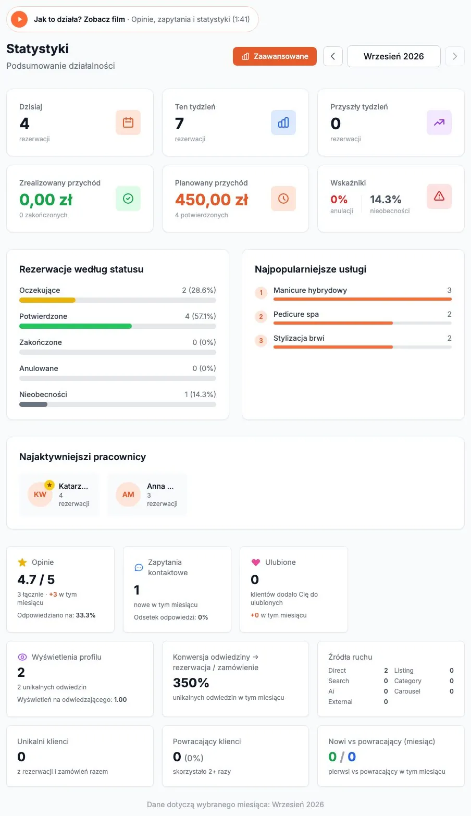Click the eye icon for Wyświetlenia profilu
The height and width of the screenshot is (816, 471).
click(x=22, y=657)
